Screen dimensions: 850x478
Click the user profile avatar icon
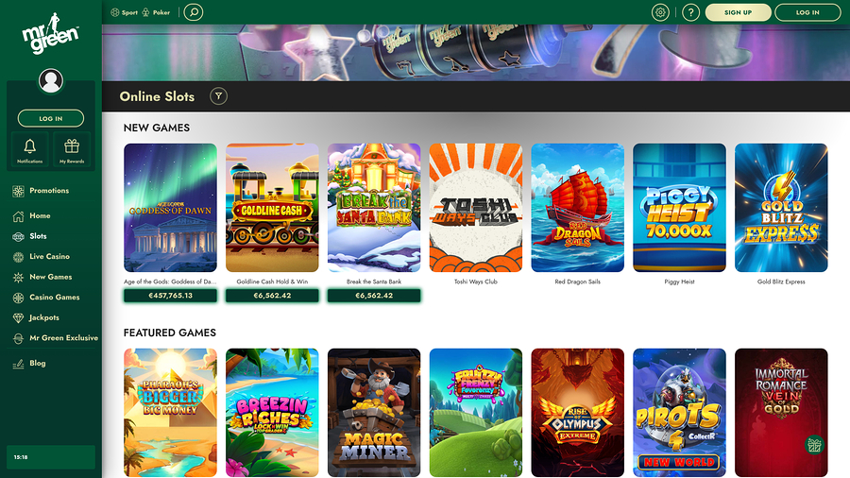[x=51, y=81]
